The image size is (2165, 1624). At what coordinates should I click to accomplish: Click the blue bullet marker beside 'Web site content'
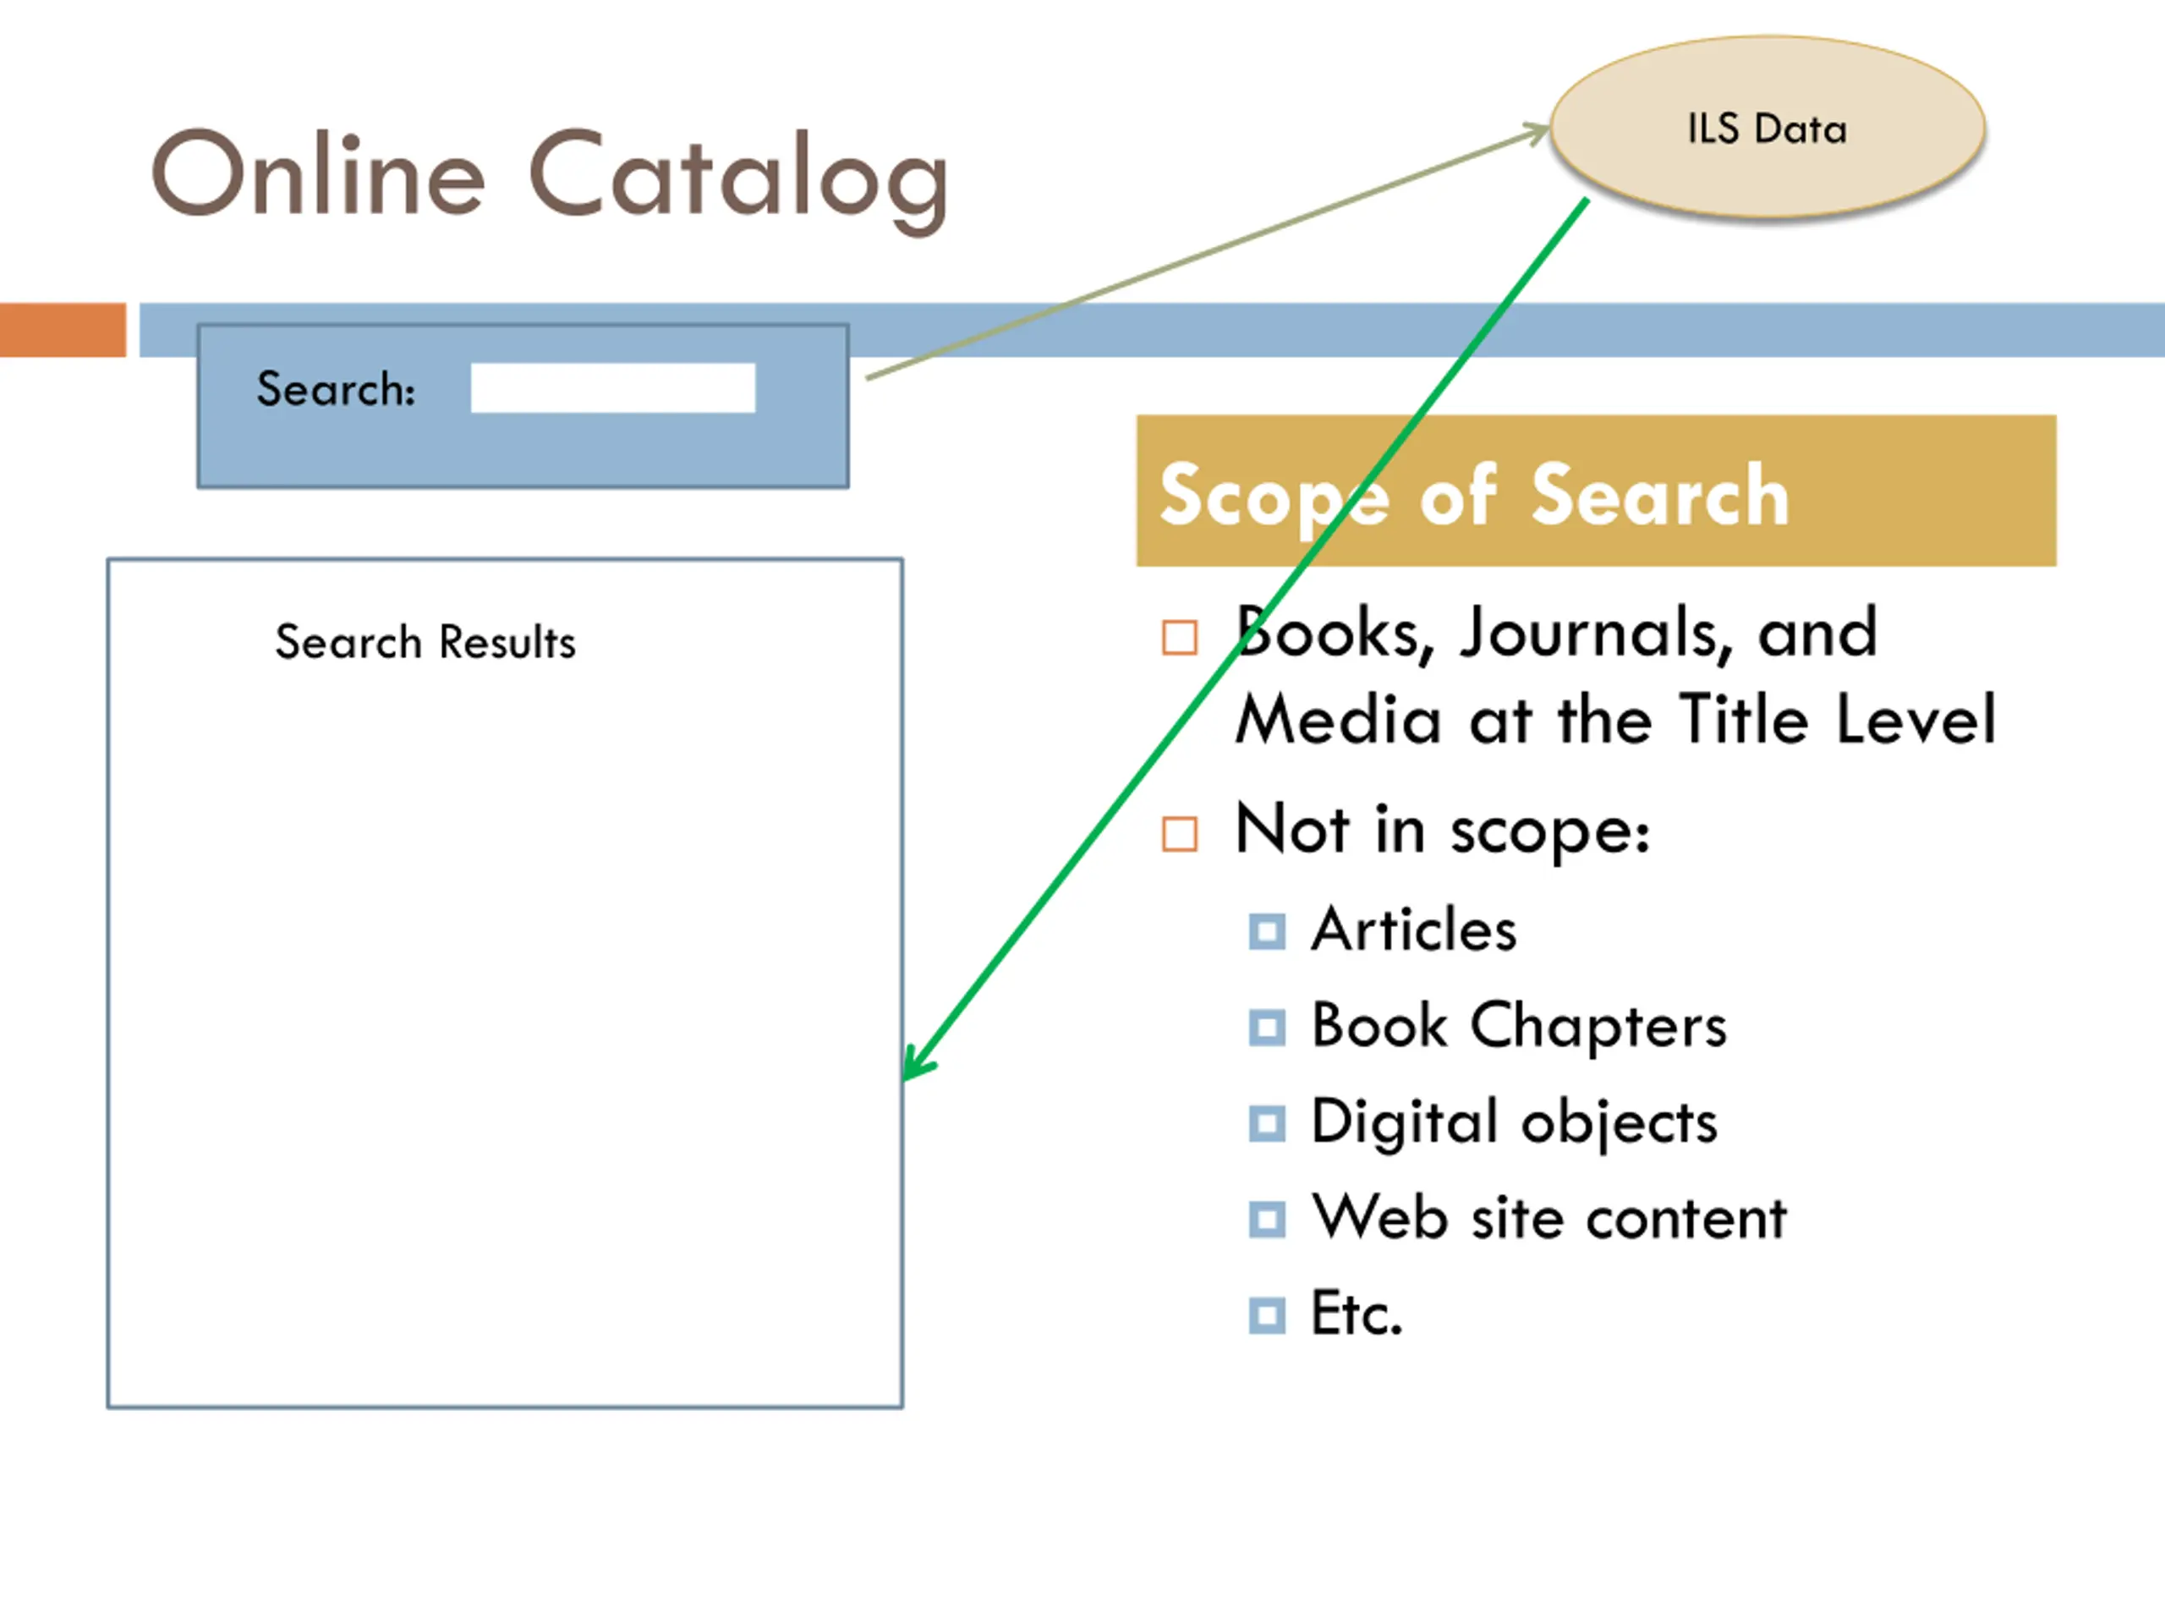1268,1220
